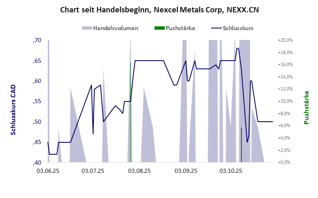The height and width of the screenshot is (198, 318).
Task: Click the ,40 price axis tick label
Action: pyautogui.click(x=37, y=163)
